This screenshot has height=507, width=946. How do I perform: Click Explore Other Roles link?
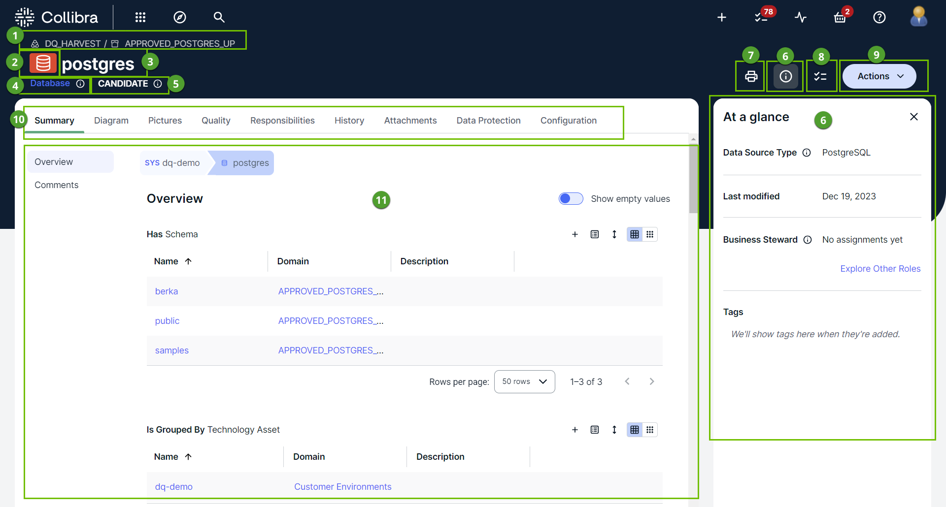coord(880,269)
